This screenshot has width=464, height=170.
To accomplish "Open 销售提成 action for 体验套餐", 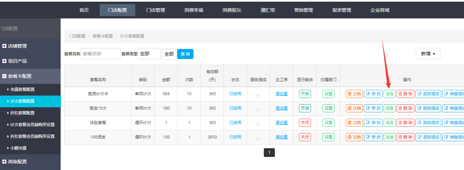I will coord(453,123).
